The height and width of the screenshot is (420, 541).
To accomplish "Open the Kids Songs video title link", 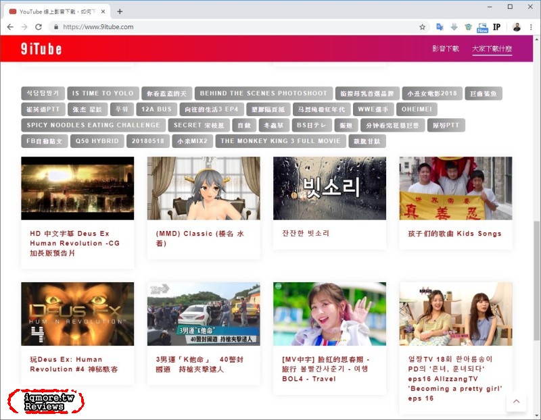I will (x=454, y=234).
